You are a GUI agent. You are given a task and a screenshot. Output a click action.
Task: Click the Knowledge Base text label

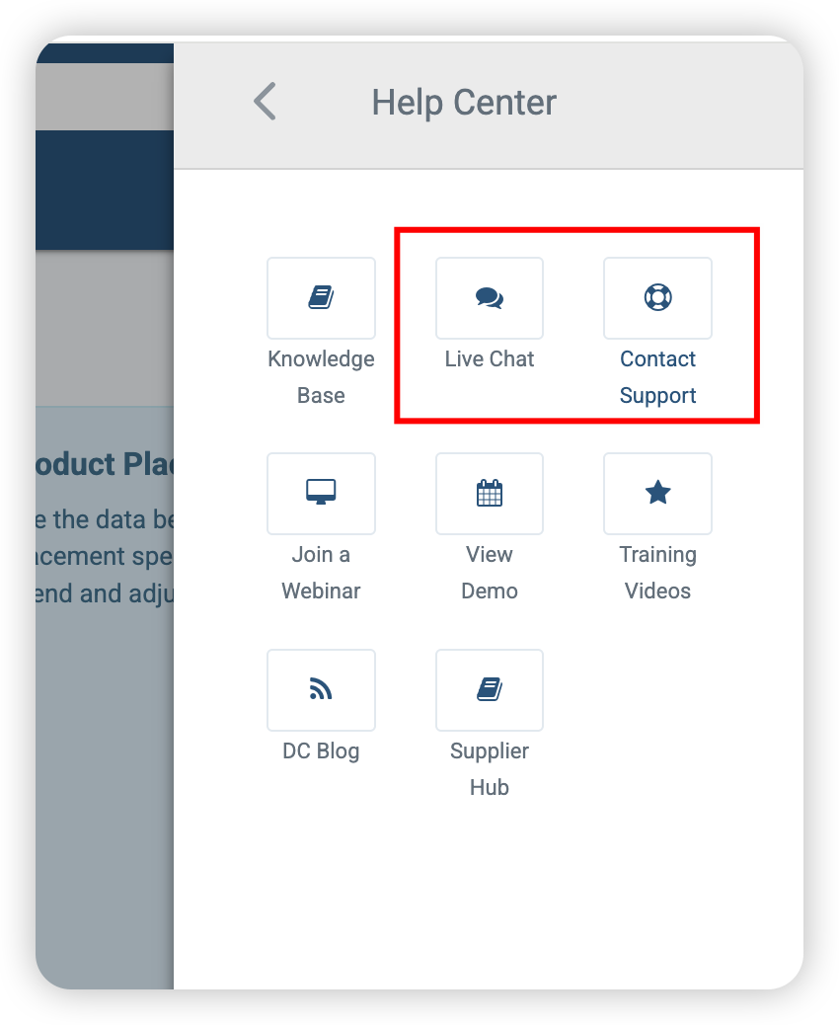[321, 377]
